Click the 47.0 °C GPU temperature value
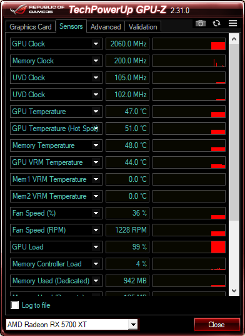The image size is (245, 336). pos(127,112)
